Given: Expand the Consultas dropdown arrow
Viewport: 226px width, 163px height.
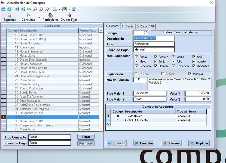Looking at the screenshot, I should tap(39, 17).
